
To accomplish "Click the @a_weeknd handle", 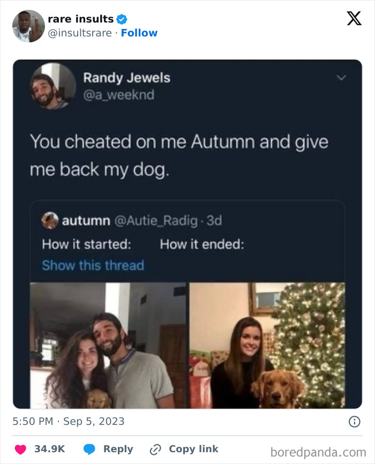I will click(x=119, y=95).
